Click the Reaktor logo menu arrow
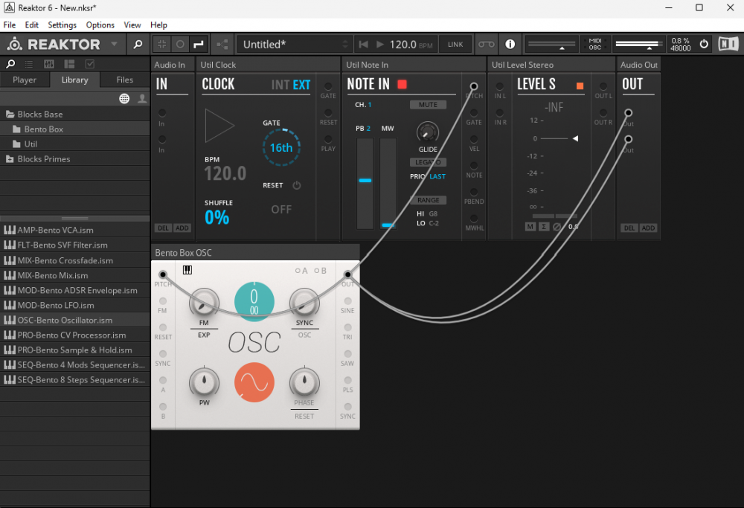 114,44
